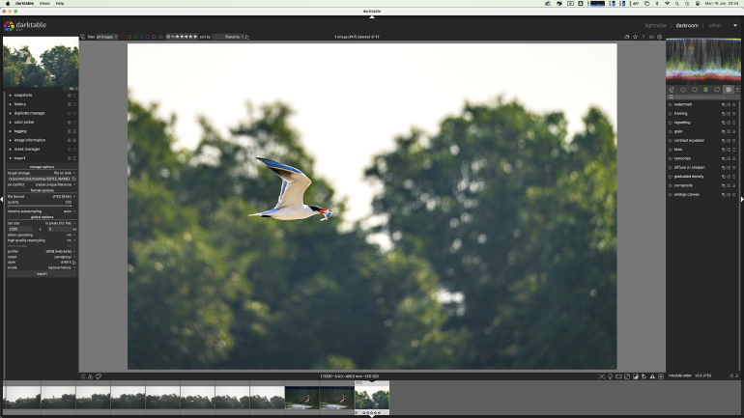Show the base modules group circle icon

point(695,90)
